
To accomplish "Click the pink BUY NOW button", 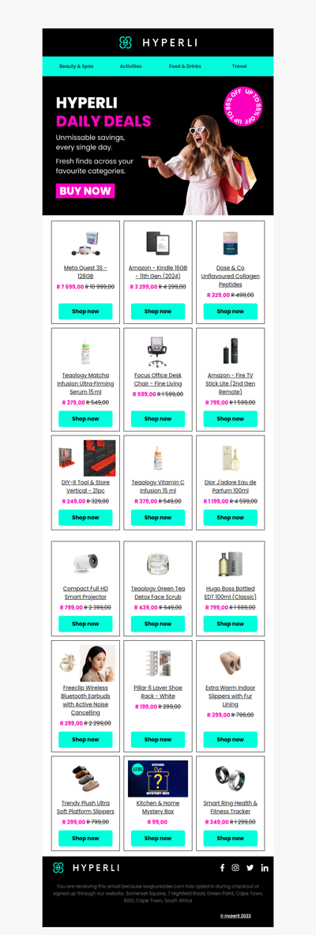I will [x=85, y=190].
